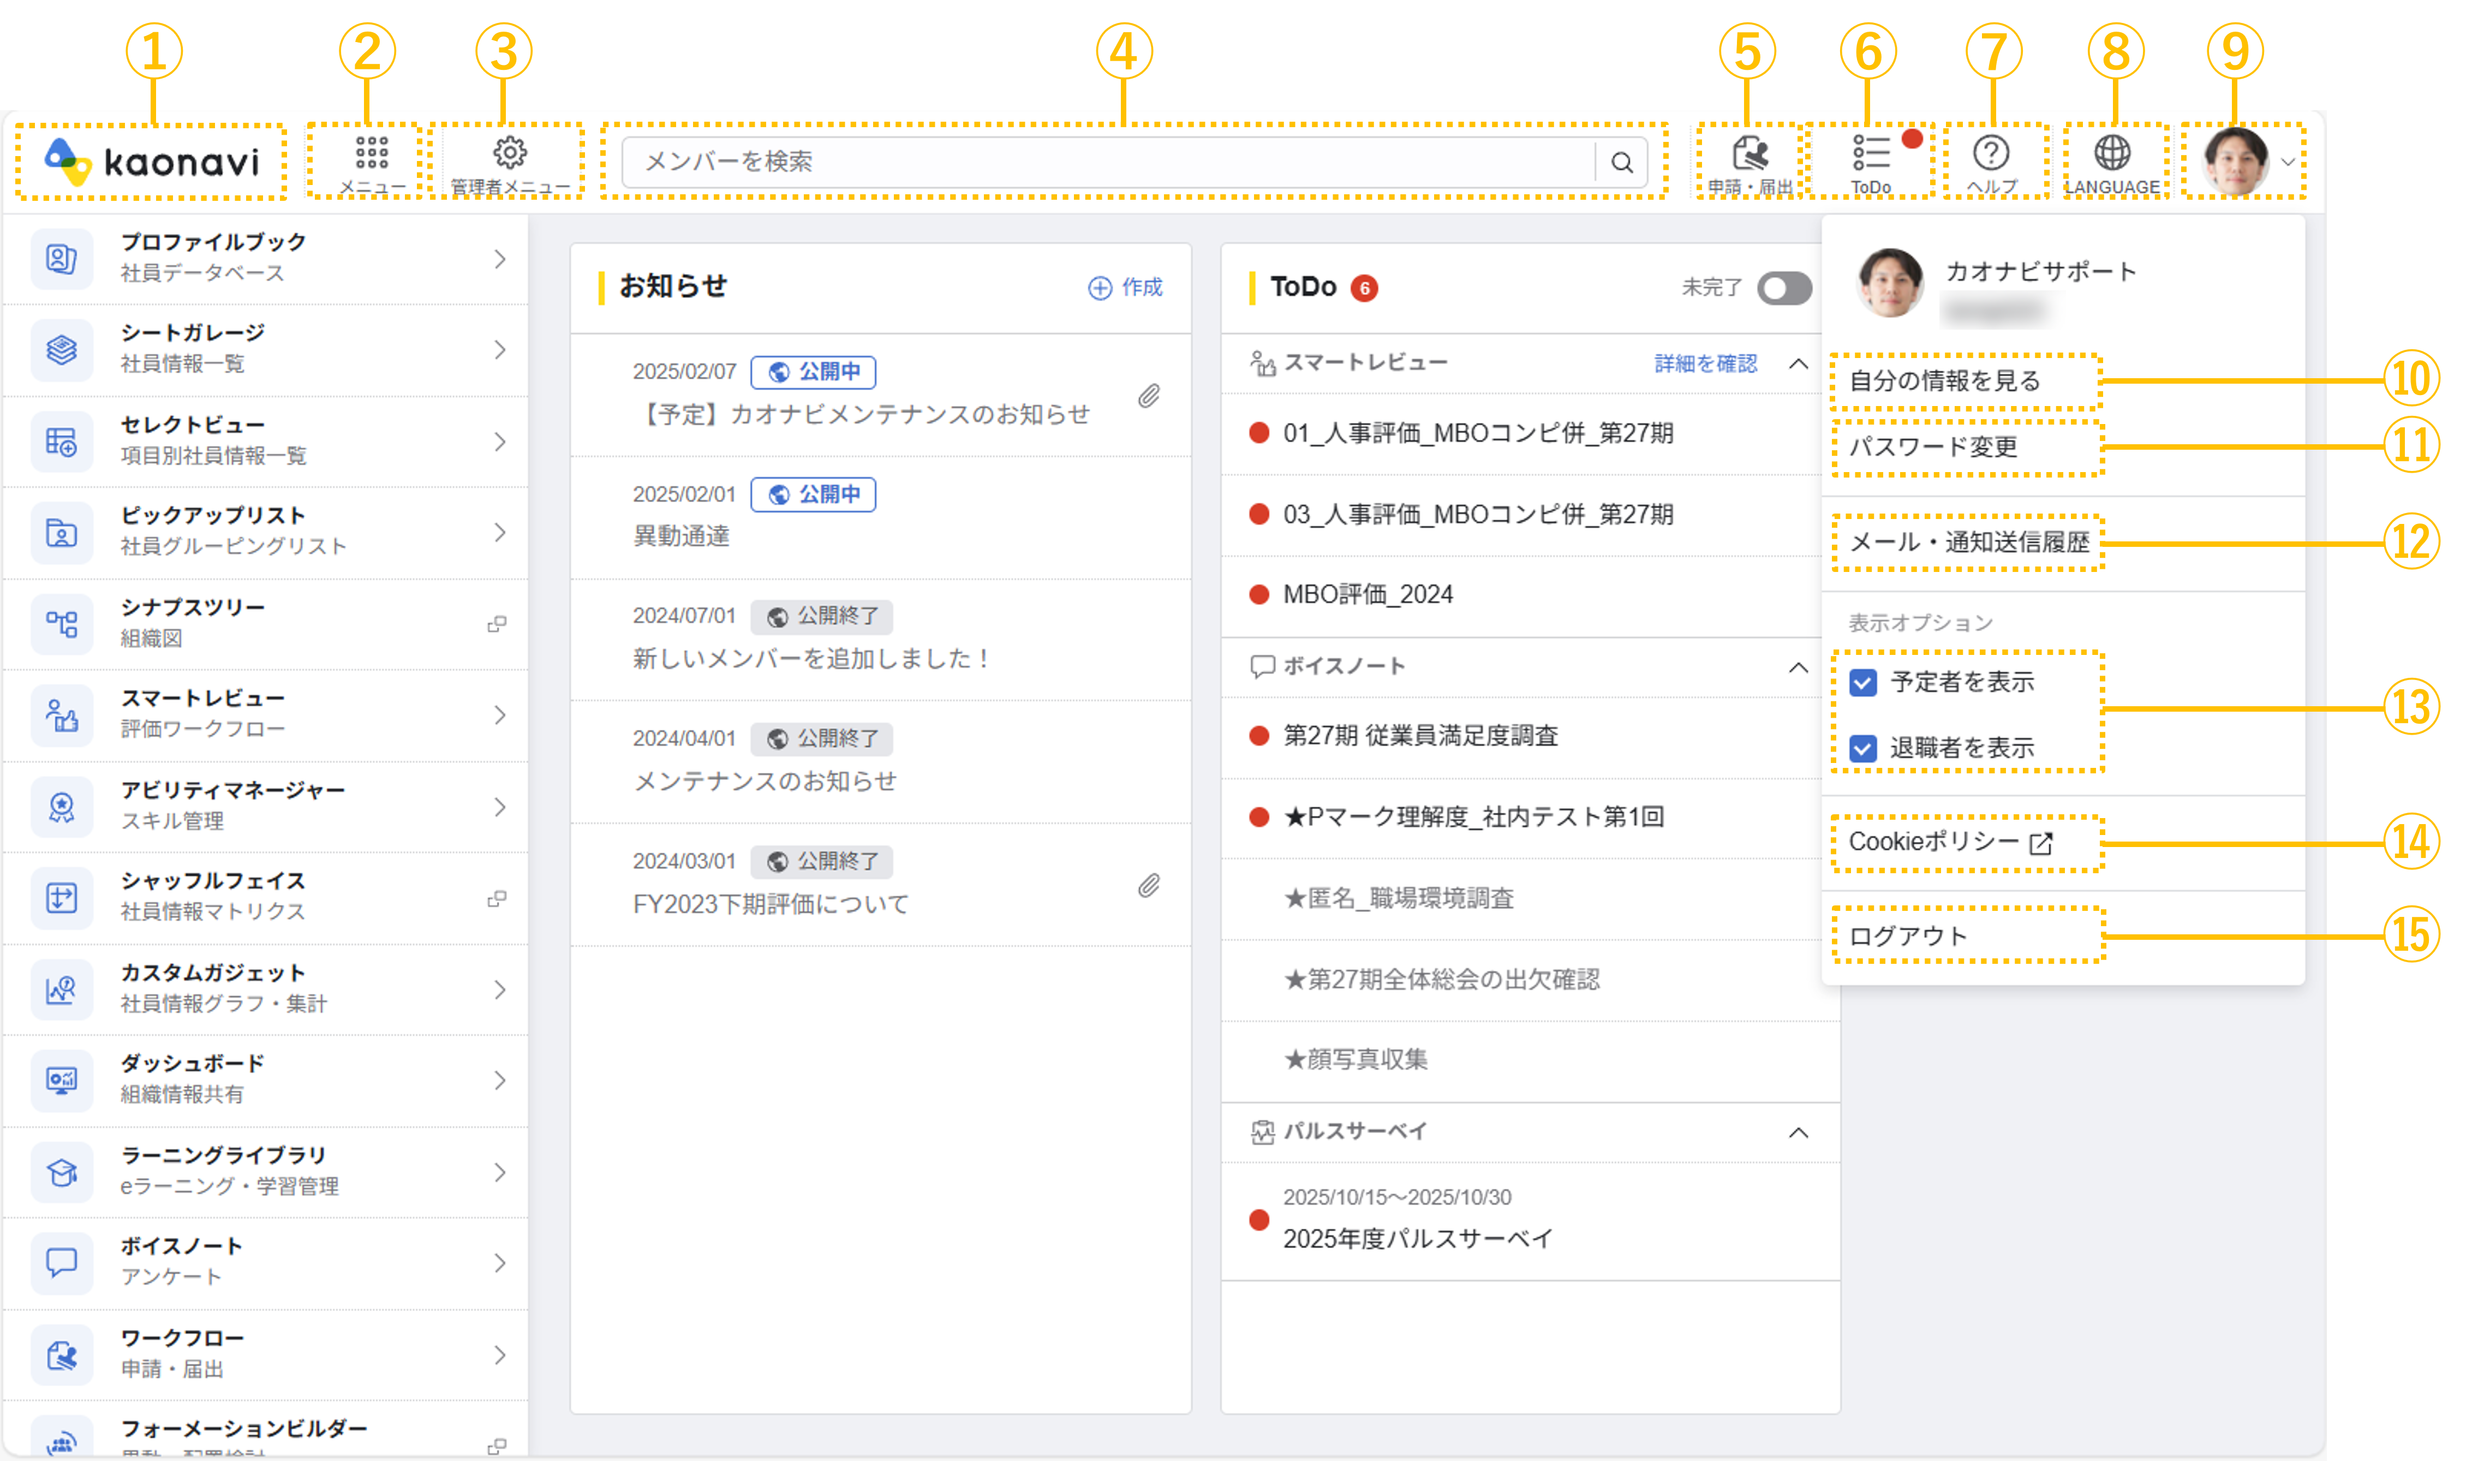Open the Profile Book sidebar item
Screen dimensions: 2478x1461
click(266, 258)
